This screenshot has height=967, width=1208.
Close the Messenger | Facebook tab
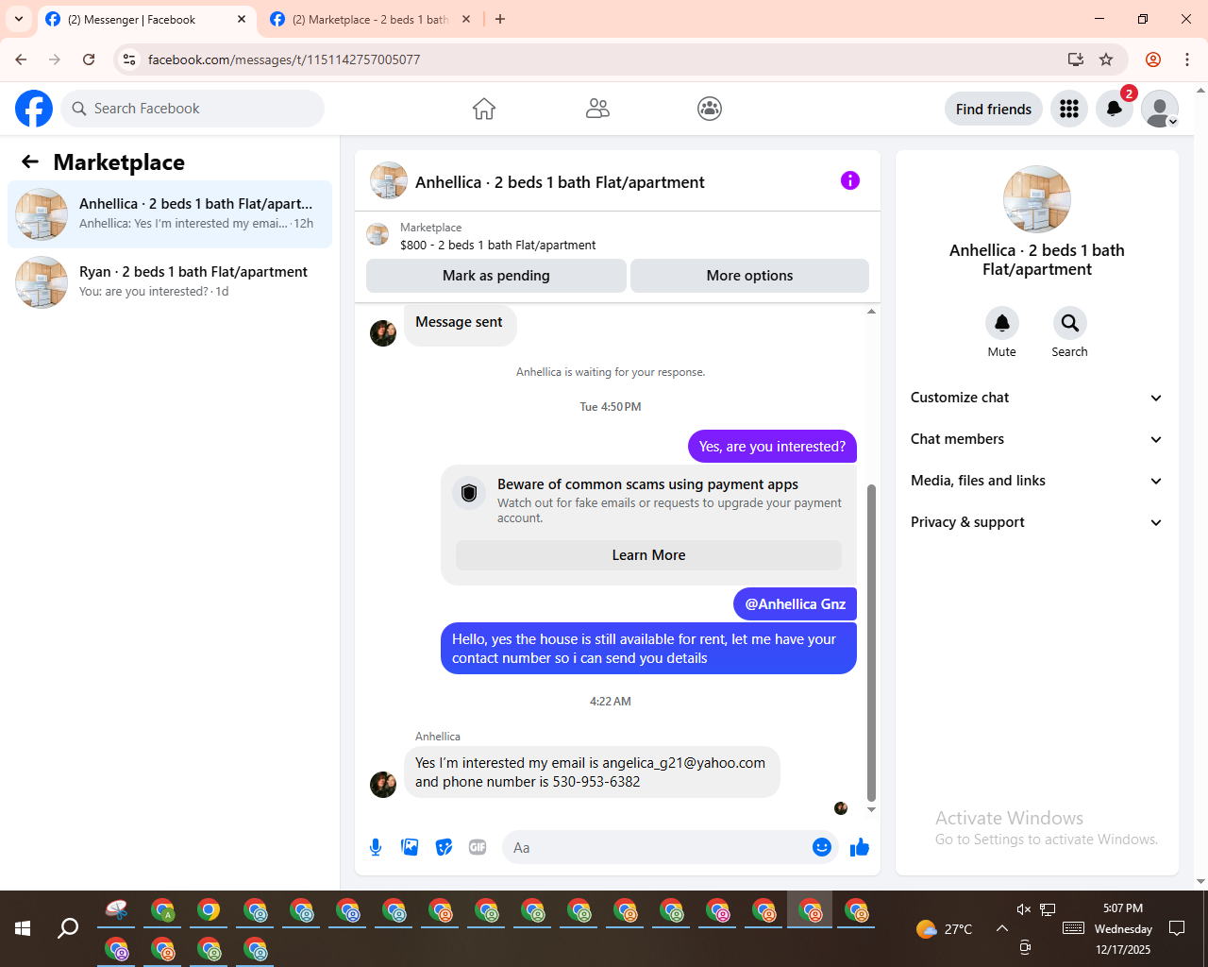point(242,19)
